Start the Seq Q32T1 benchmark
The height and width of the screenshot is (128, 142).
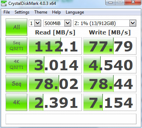pyautogui.click(x=16, y=46)
